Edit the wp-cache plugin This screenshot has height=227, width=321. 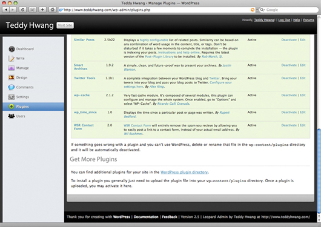[x=303, y=95]
